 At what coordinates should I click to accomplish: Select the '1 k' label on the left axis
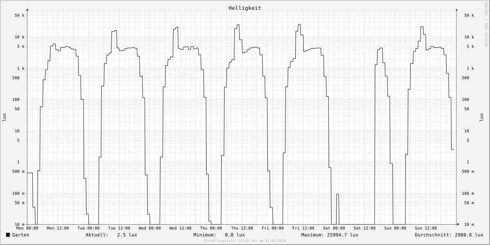21,69
